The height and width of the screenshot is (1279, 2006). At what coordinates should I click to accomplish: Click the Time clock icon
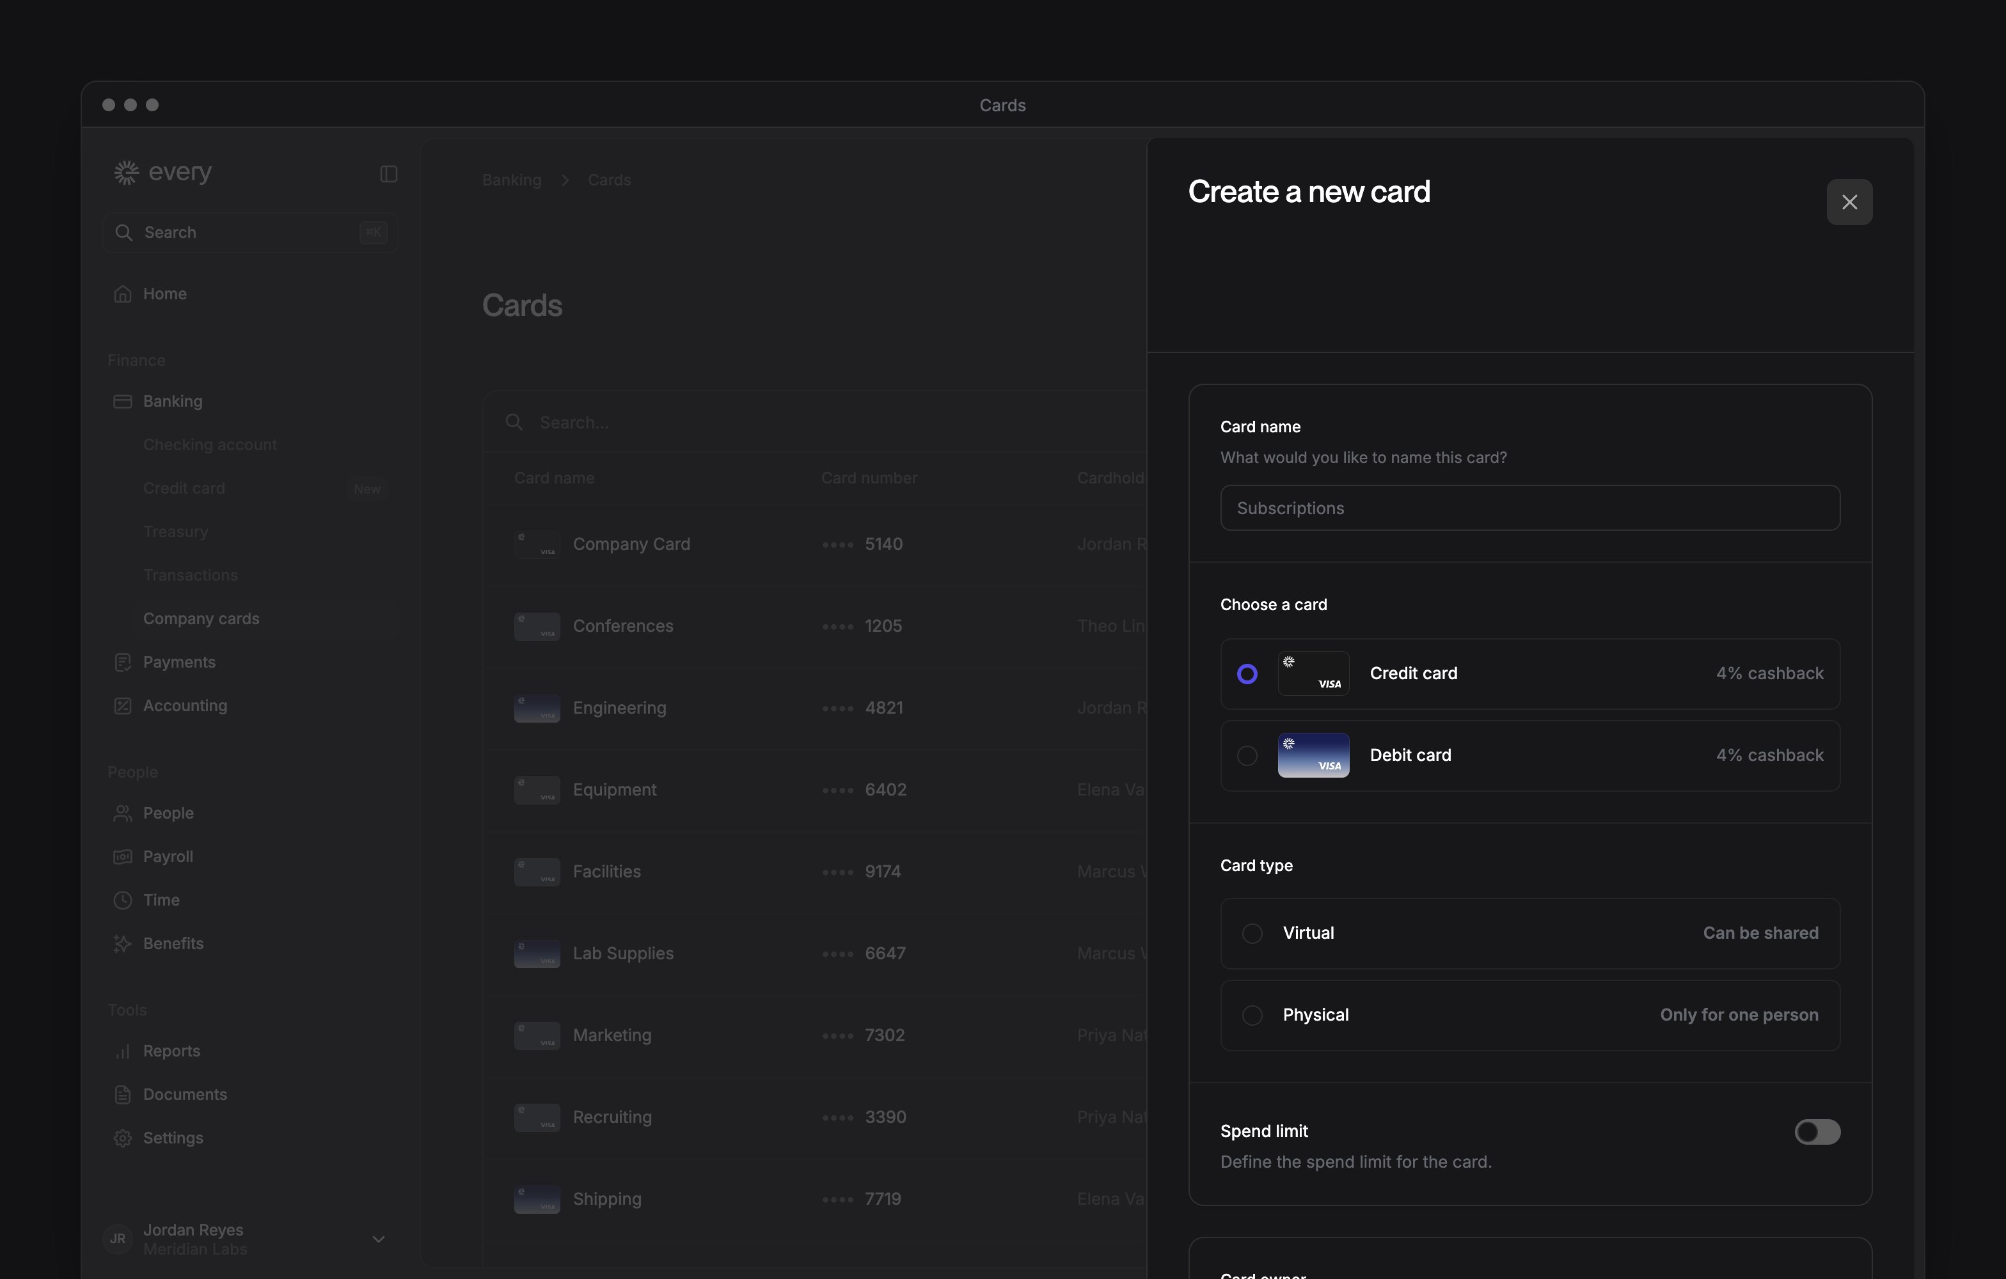click(122, 899)
